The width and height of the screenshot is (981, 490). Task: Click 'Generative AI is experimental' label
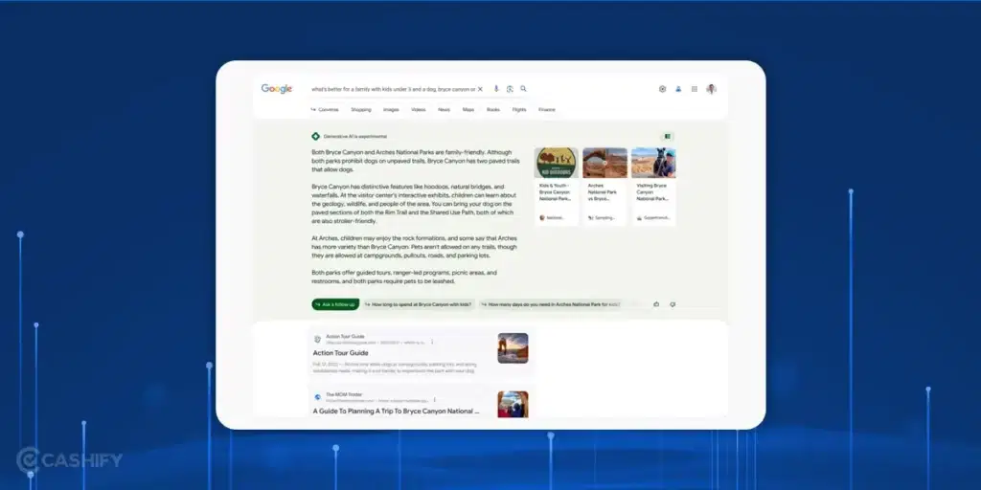pos(355,136)
